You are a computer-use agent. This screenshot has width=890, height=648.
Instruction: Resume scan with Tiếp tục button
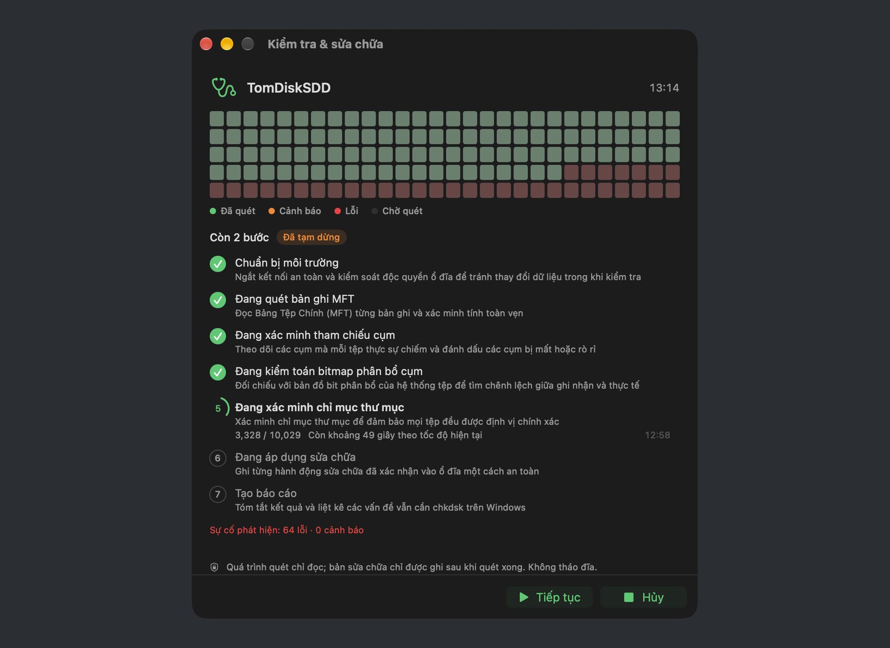point(550,597)
